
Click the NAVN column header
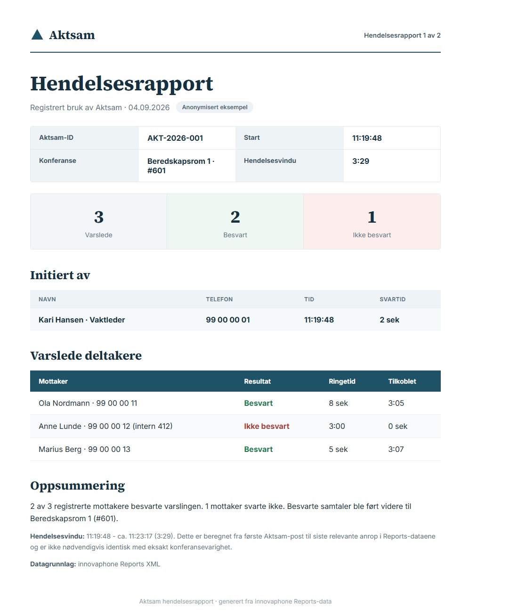pos(47,299)
